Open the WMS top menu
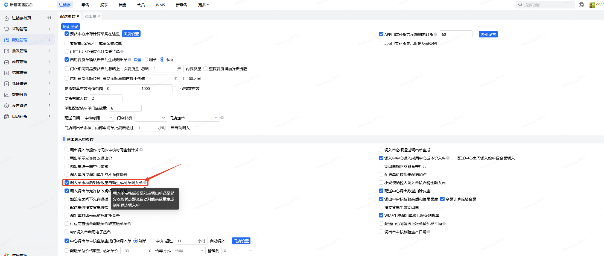 (x=161, y=5)
